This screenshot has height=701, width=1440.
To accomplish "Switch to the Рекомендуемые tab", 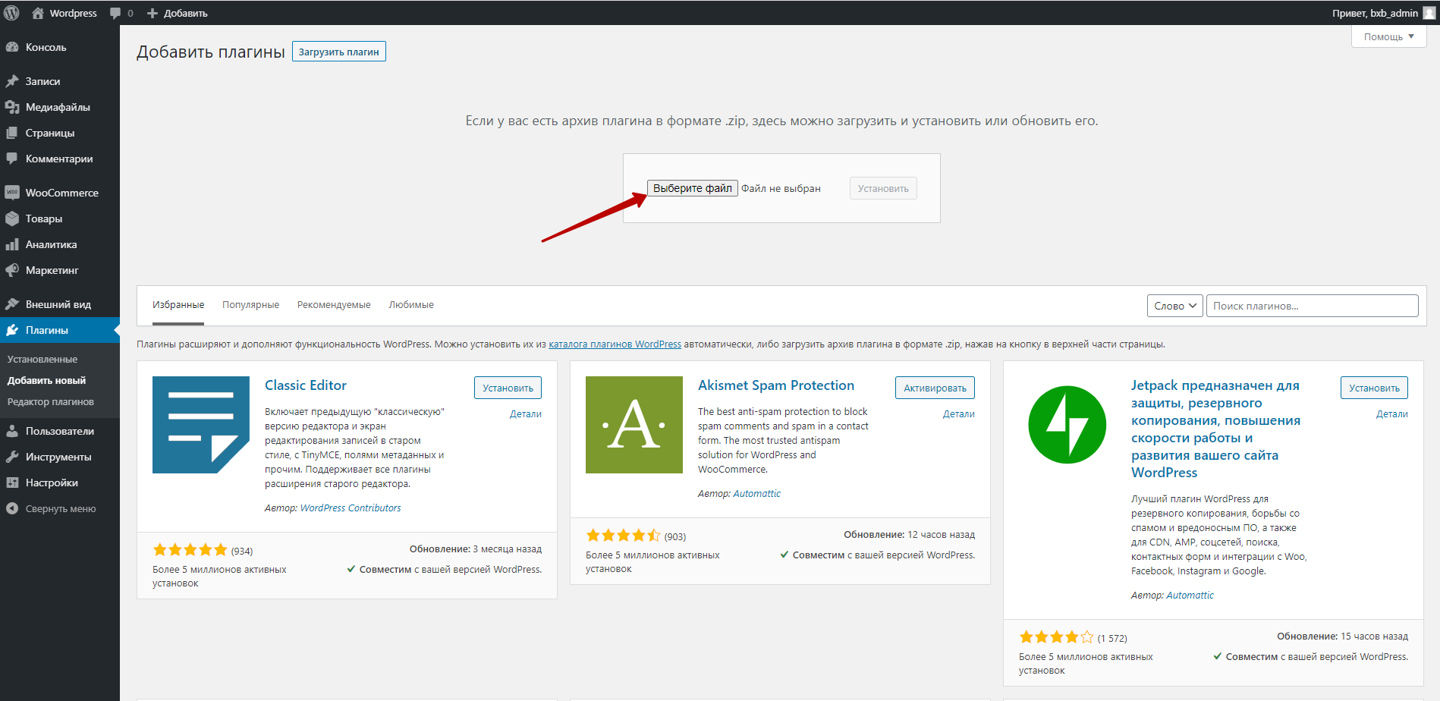I will click(x=334, y=305).
